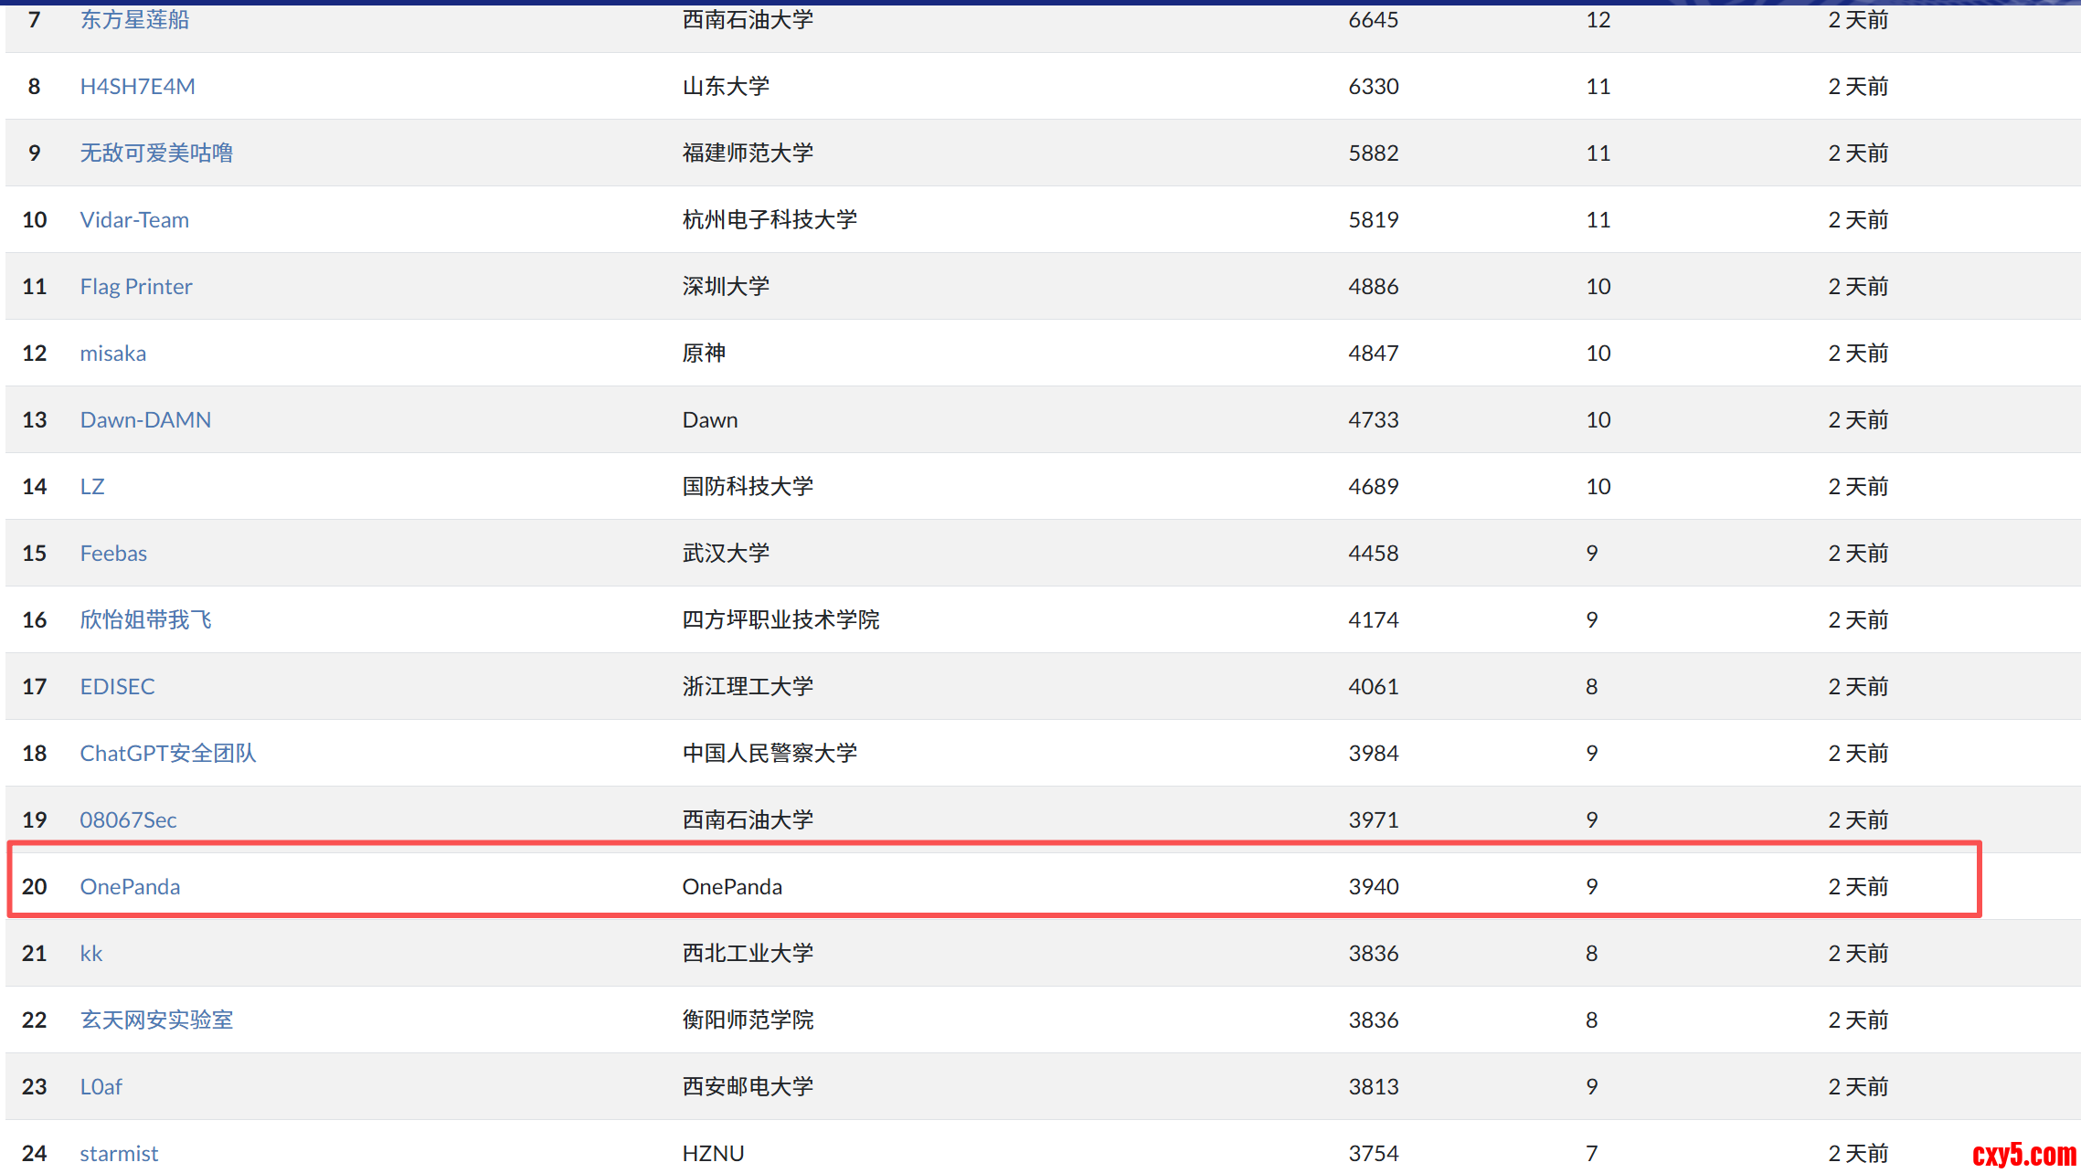Click the 无敌可爱美咕噜 team name
Image resolution: width=2081 pixels, height=1173 pixels.
(x=156, y=153)
